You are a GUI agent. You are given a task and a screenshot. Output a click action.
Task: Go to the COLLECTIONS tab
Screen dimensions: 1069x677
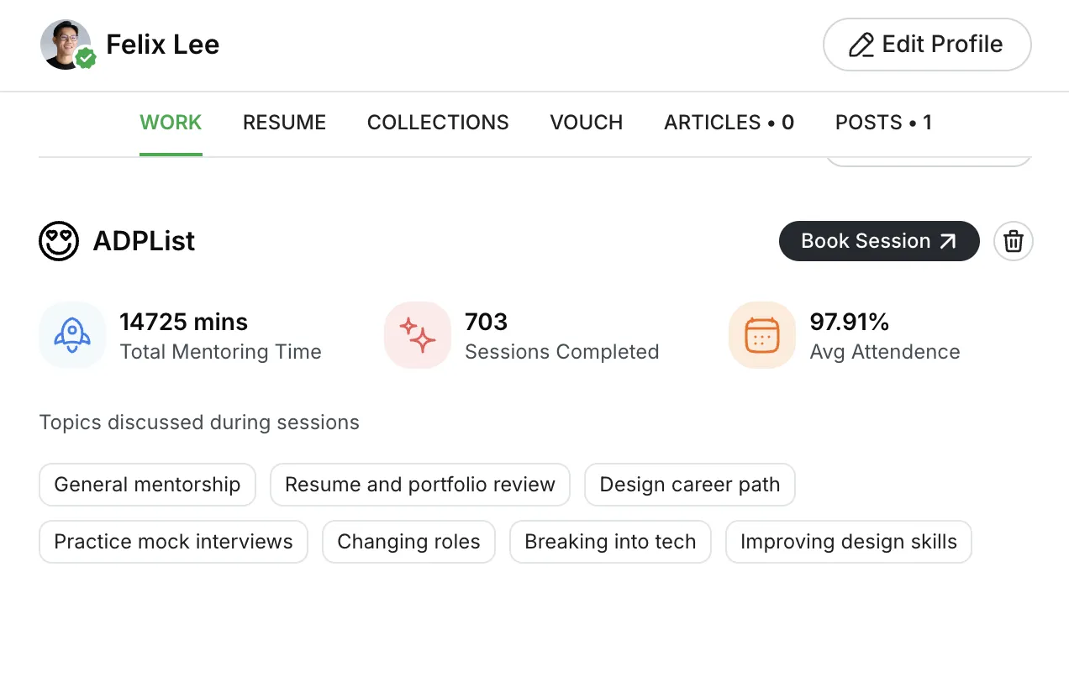pyautogui.click(x=438, y=123)
